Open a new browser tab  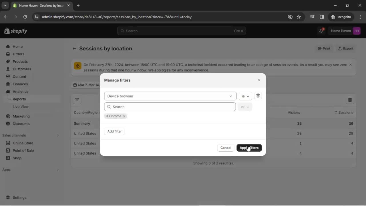coord(78,5)
